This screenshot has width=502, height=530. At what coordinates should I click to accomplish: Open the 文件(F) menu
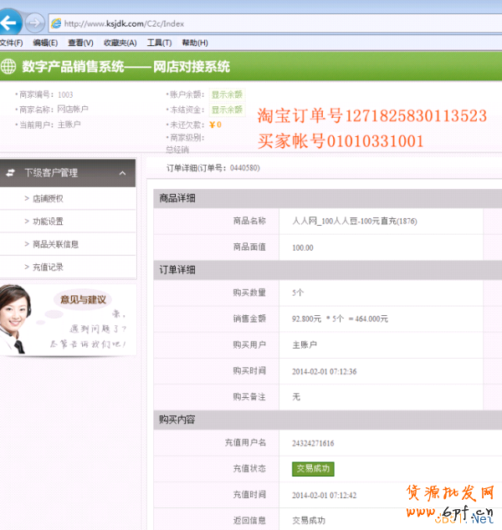click(11, 43)
